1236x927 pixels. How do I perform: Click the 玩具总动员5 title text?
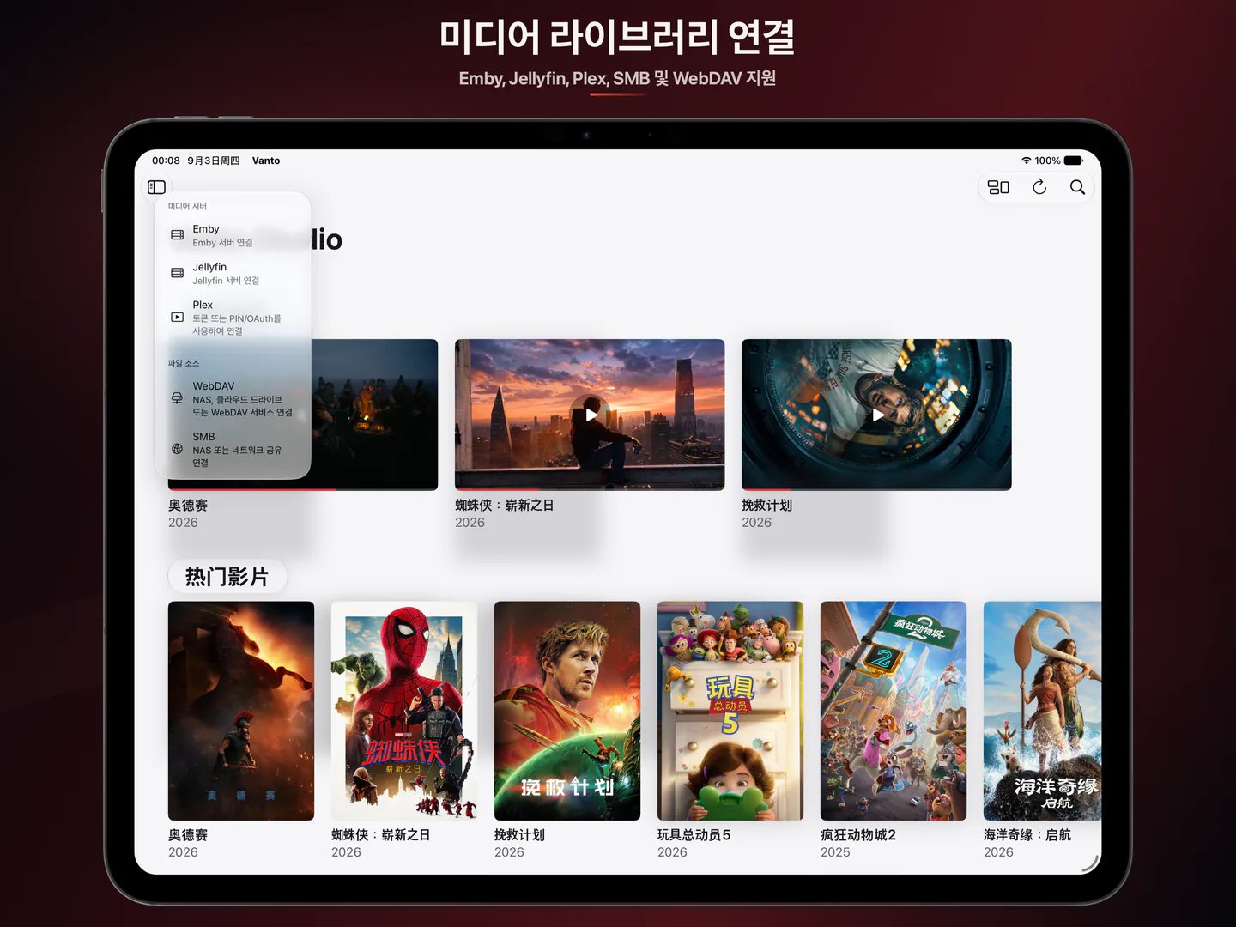(x=694, y=835)
